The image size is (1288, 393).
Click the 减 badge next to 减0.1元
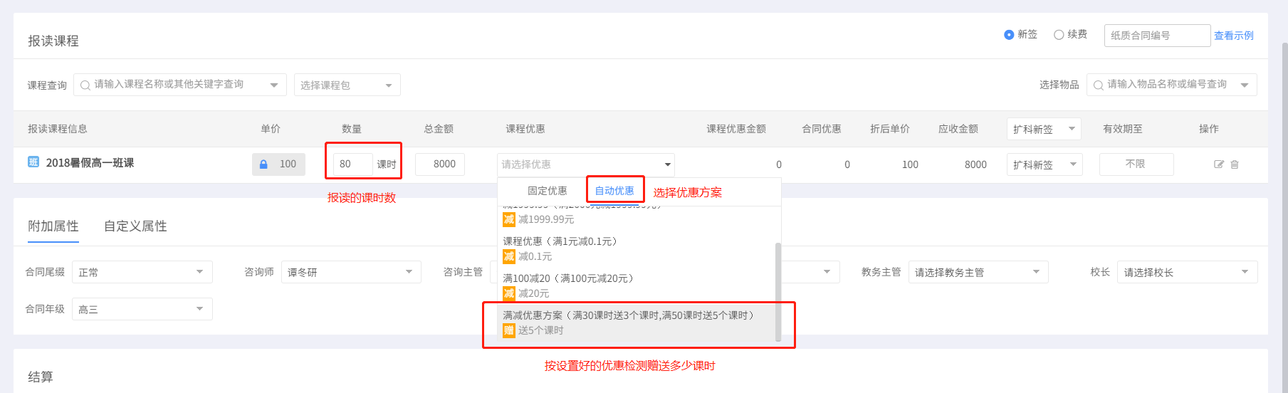click(509, 256)
